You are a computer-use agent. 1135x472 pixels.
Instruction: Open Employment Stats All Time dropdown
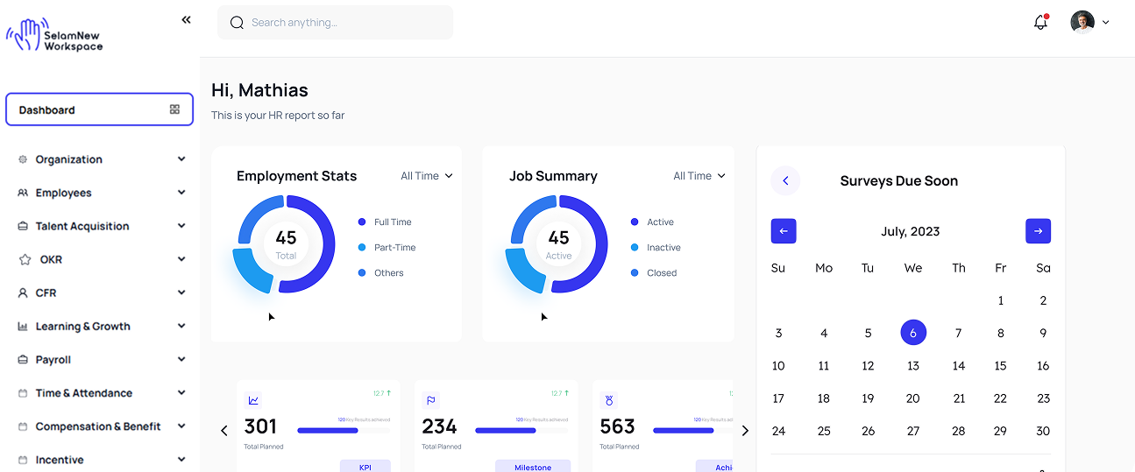point(427,176)
